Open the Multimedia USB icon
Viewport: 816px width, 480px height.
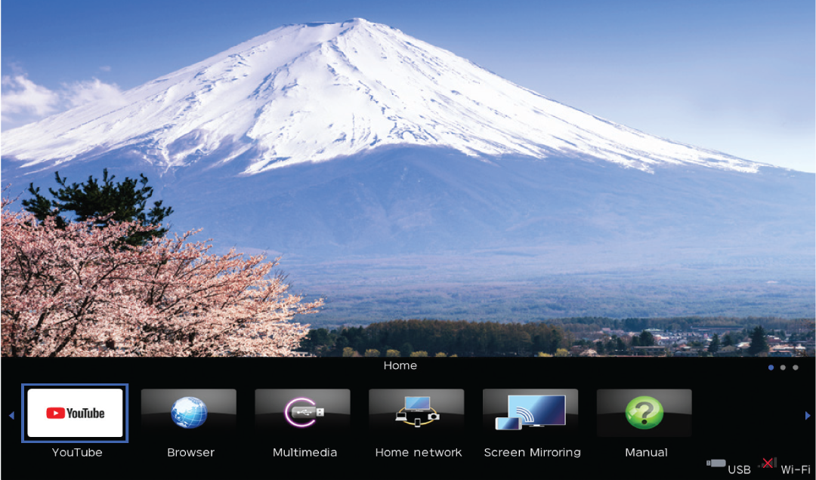(303, 413)
